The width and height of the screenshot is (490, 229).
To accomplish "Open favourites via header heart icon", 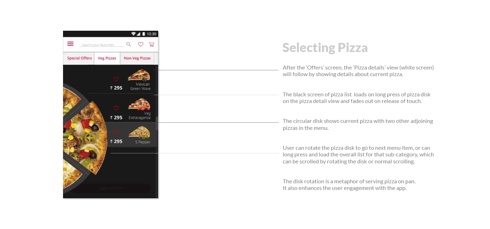I will (140, 44).
